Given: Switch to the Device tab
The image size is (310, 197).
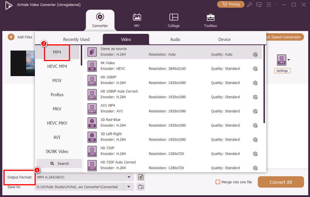Looking at the screenshot, I should 224,39.
